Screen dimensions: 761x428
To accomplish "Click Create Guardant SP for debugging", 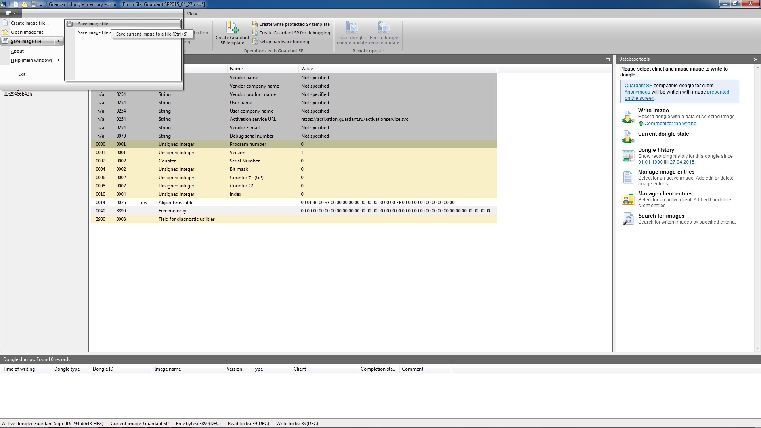I will [294, 33].
